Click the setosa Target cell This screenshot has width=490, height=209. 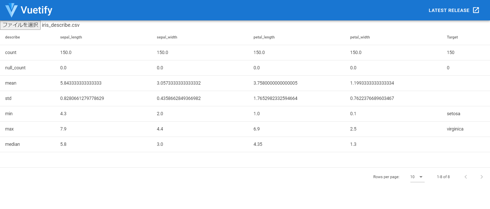(x=454, y=114)
